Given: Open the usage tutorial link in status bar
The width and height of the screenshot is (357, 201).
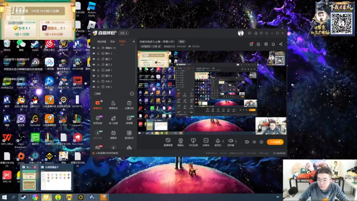Looking at the screenshot, I should tap(107, 153).
